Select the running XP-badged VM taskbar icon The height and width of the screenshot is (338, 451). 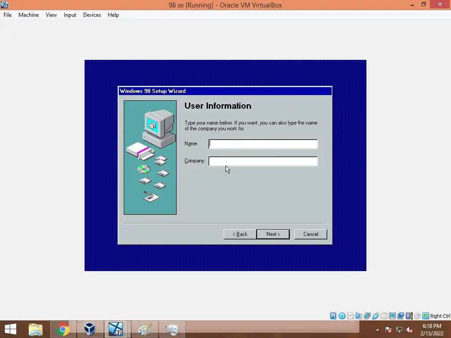pos(116,329)
